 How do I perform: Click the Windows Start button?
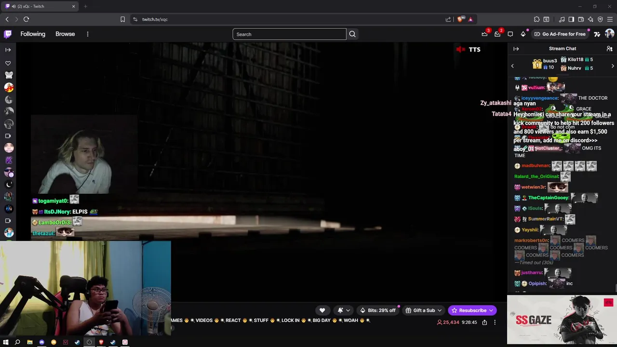pos(6,342)
